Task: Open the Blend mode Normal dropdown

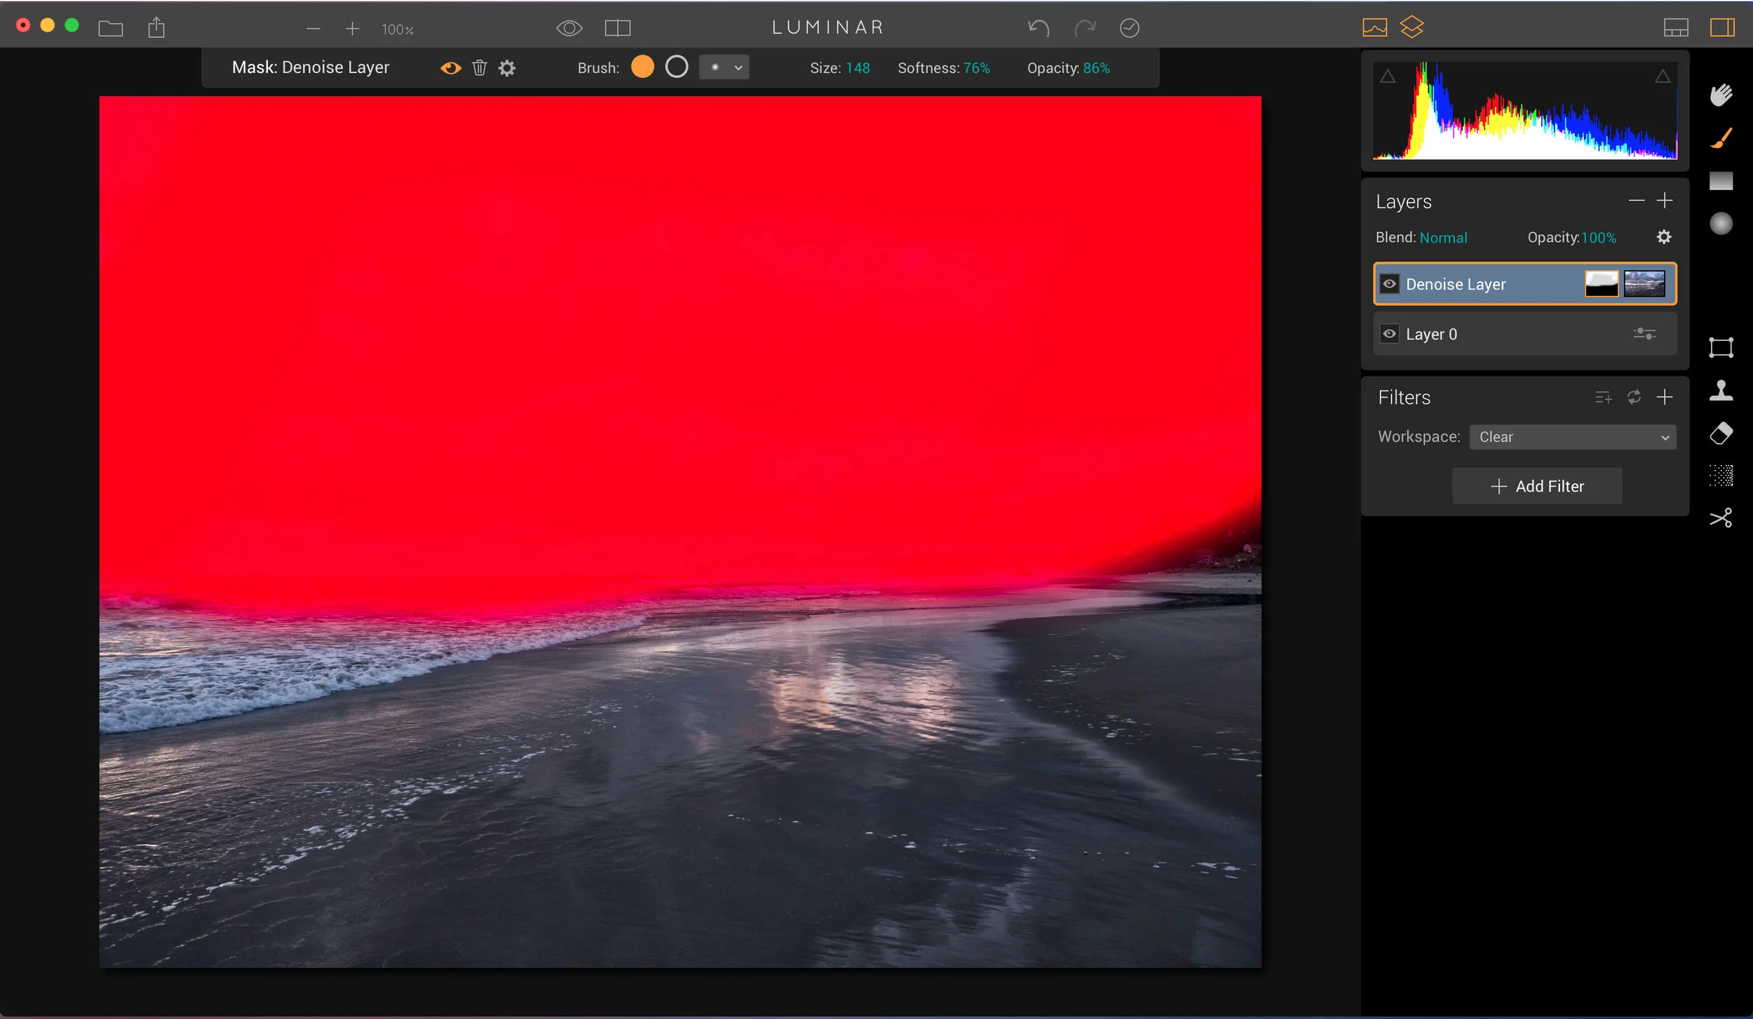Action: [x=1443, y=238]
